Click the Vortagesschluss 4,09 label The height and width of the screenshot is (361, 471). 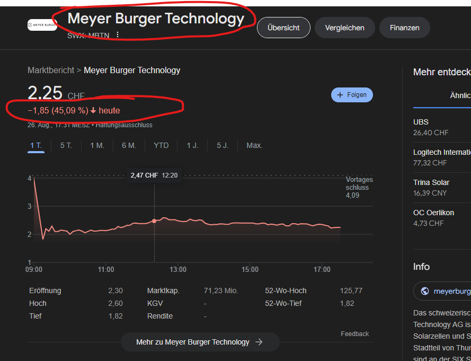(x=359, y=187)
